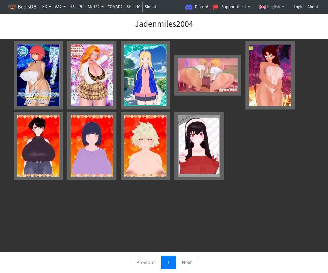Viewport: 328px width, 273px height.
Task: Click the UK flag icon
Action: [262, 7]
